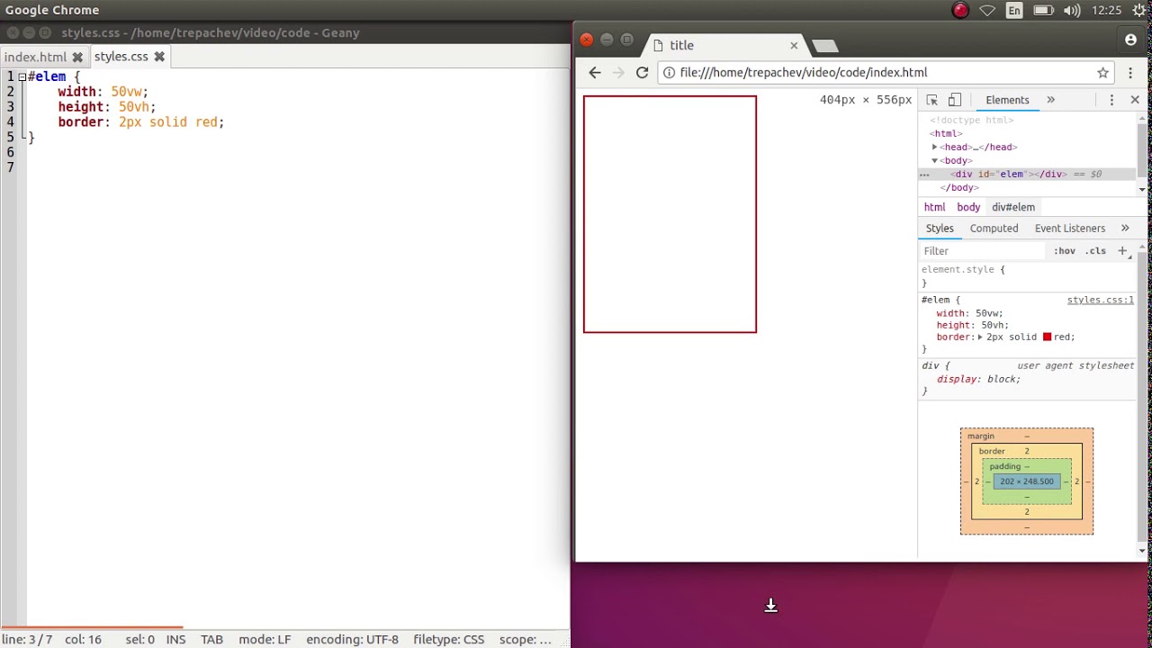
Task: Show more DevTools panels next to Elements
Action: pos(1050,100)
